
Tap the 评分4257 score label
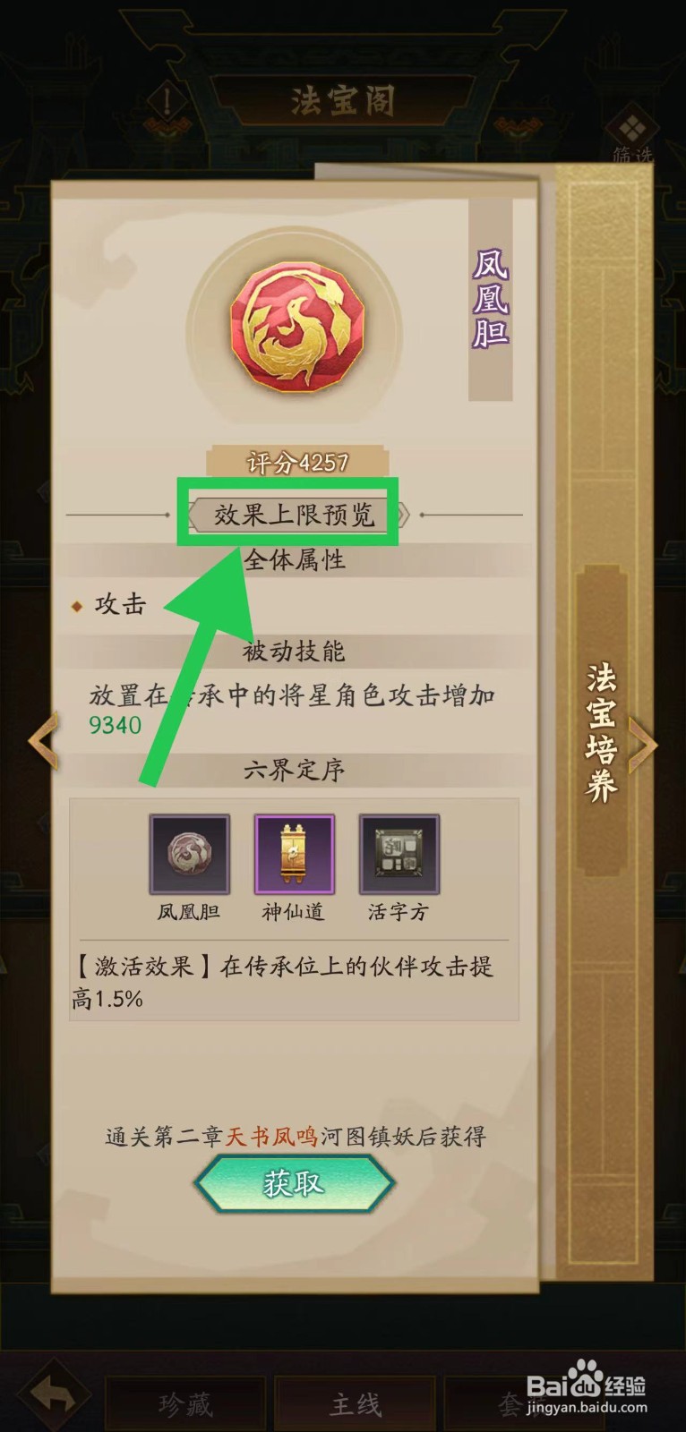[297, 462]
